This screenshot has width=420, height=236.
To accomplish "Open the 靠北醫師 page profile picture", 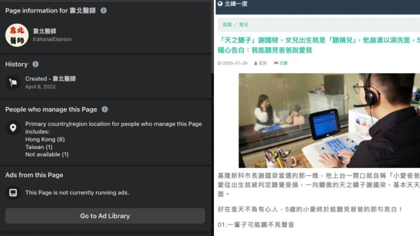I will tap(17, 35).
